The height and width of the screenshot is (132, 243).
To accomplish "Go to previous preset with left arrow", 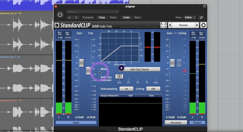I will coord(170,25).
